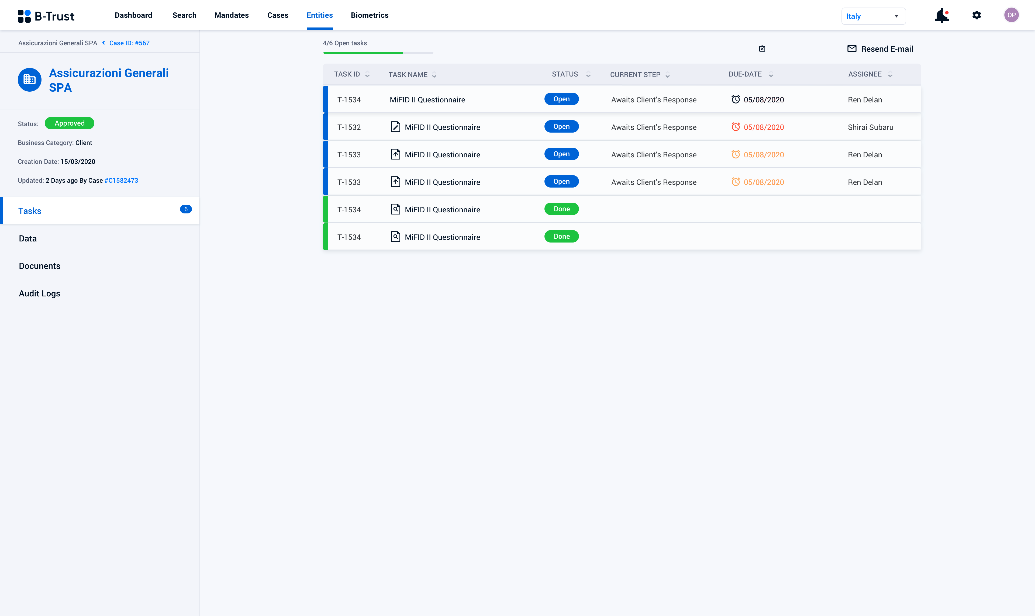1035x616 pixels.
Task: Click assignee 'Shirai Subaru'
Action: 871,127
